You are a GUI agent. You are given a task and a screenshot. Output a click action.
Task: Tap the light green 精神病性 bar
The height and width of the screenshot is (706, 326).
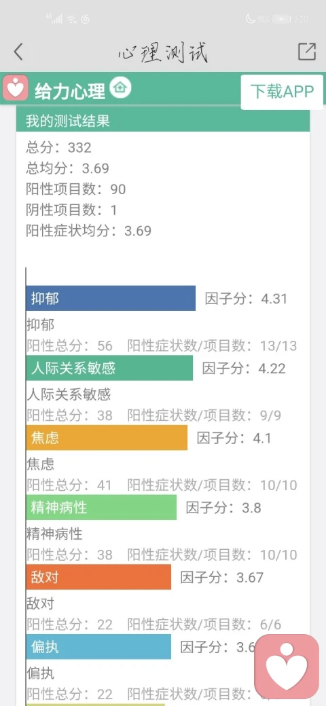pyautogui.click(x=101, y=508)
